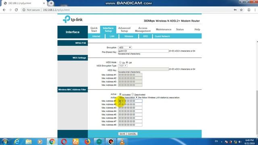Switch to the Maintenance tab
Screen dimensions: 258x145
pyautogui.click(x=164, y=29)
